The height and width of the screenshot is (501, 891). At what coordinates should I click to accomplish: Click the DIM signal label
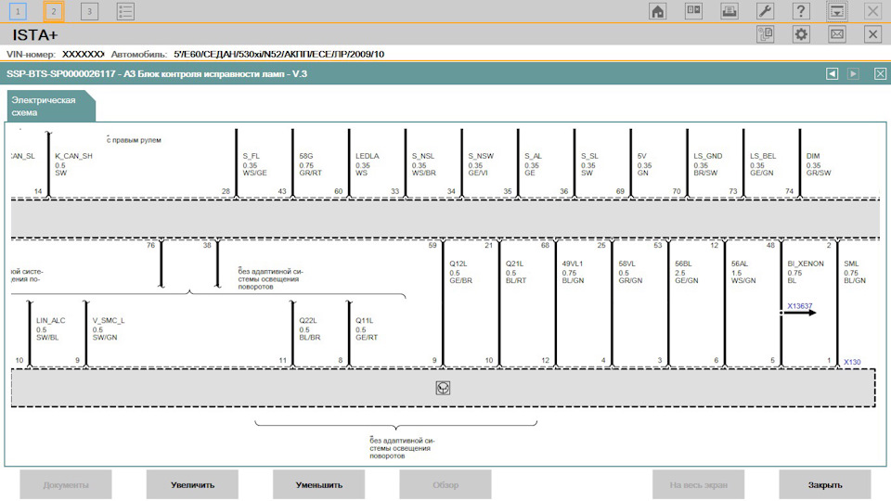pos(813,156)
